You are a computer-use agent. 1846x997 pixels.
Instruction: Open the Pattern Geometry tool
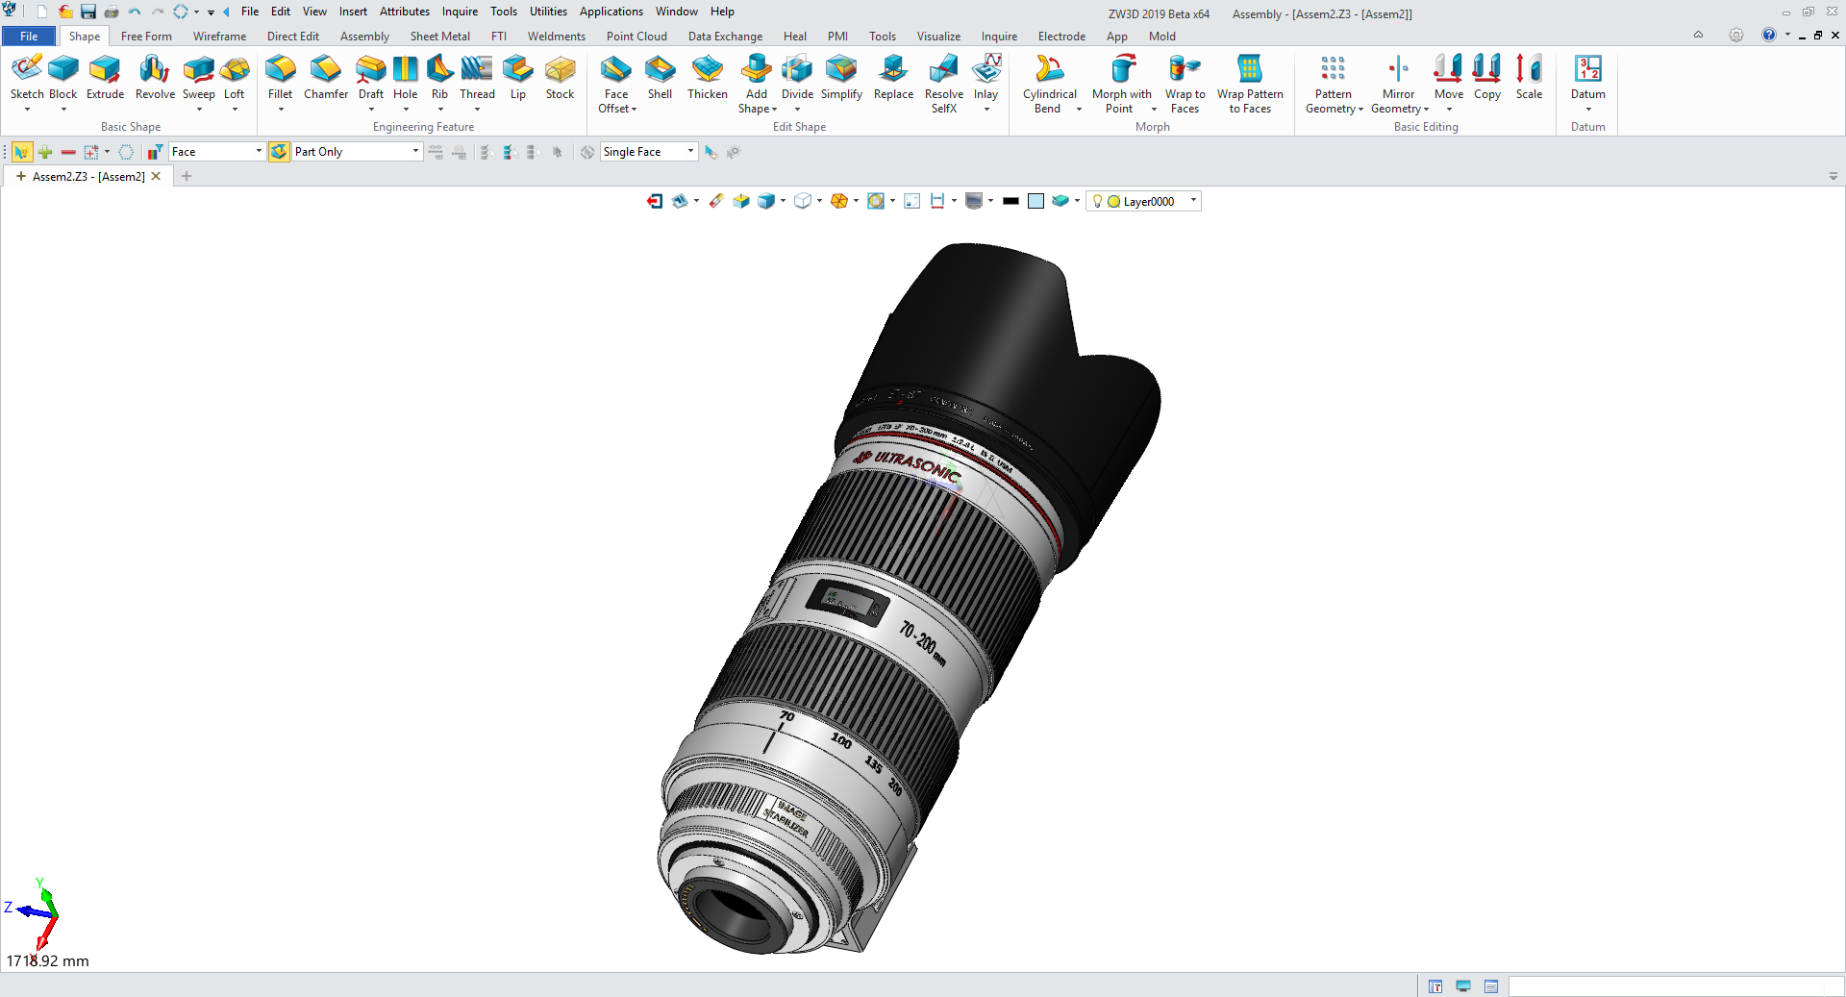pos(1334,83)
